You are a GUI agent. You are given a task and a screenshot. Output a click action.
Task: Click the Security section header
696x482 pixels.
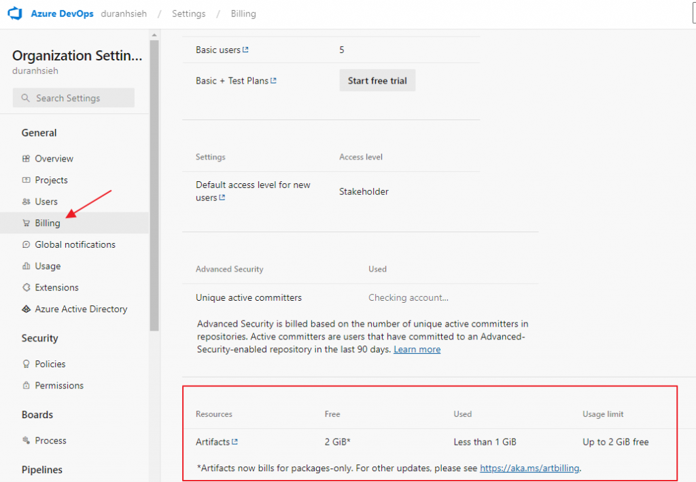pos(39,338)
